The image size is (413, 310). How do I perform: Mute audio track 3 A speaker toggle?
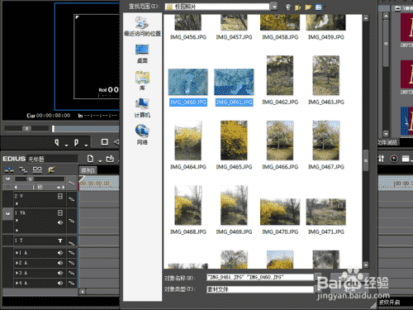pos(60,273)
